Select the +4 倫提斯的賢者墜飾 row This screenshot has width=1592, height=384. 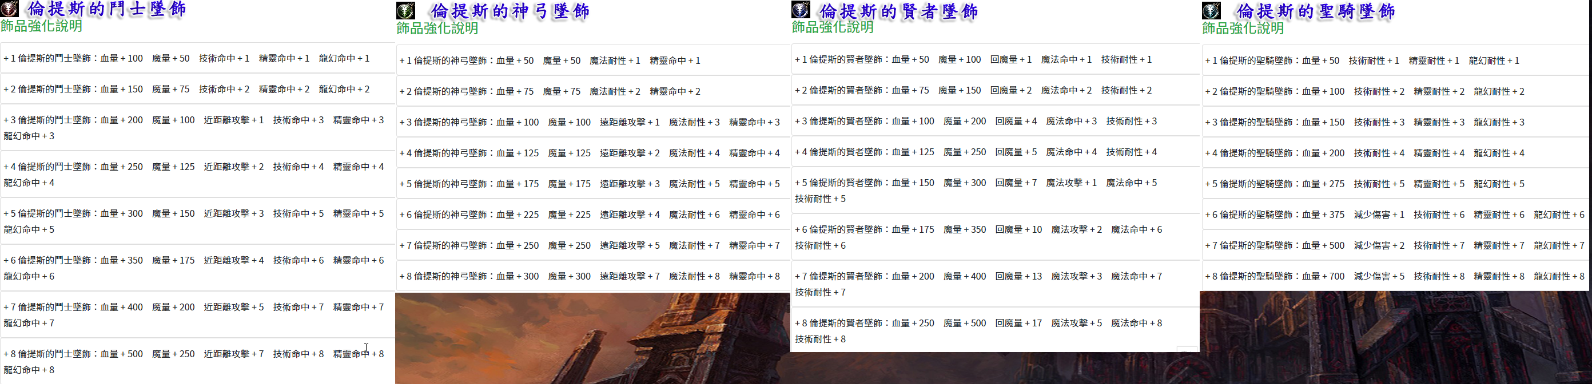[996, 152]
